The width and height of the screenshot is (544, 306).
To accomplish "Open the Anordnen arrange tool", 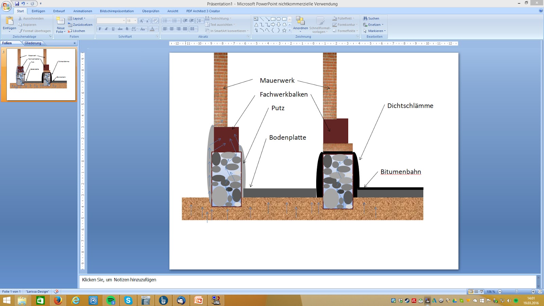I will point(300,23).
